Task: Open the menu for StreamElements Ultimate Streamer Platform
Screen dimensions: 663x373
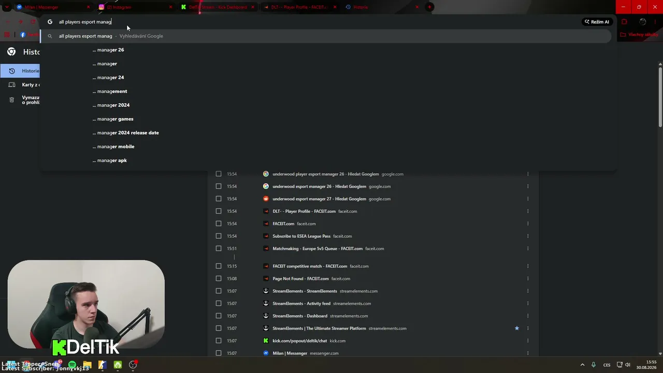Action: pyautogui.click(x=528, y=328)
